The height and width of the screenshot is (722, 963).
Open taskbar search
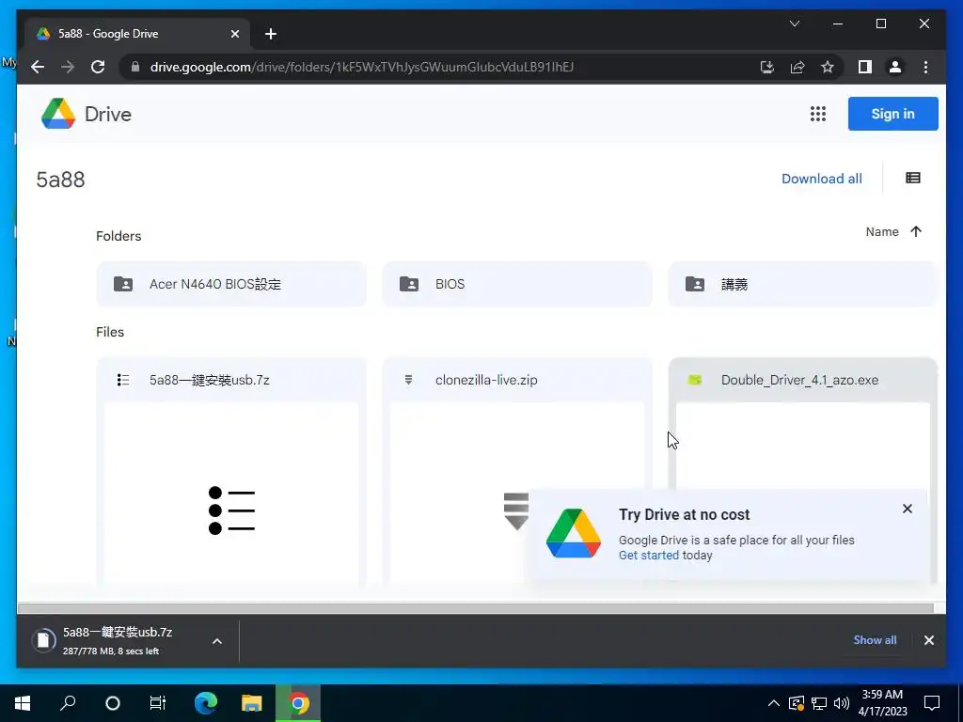point(68,703)
